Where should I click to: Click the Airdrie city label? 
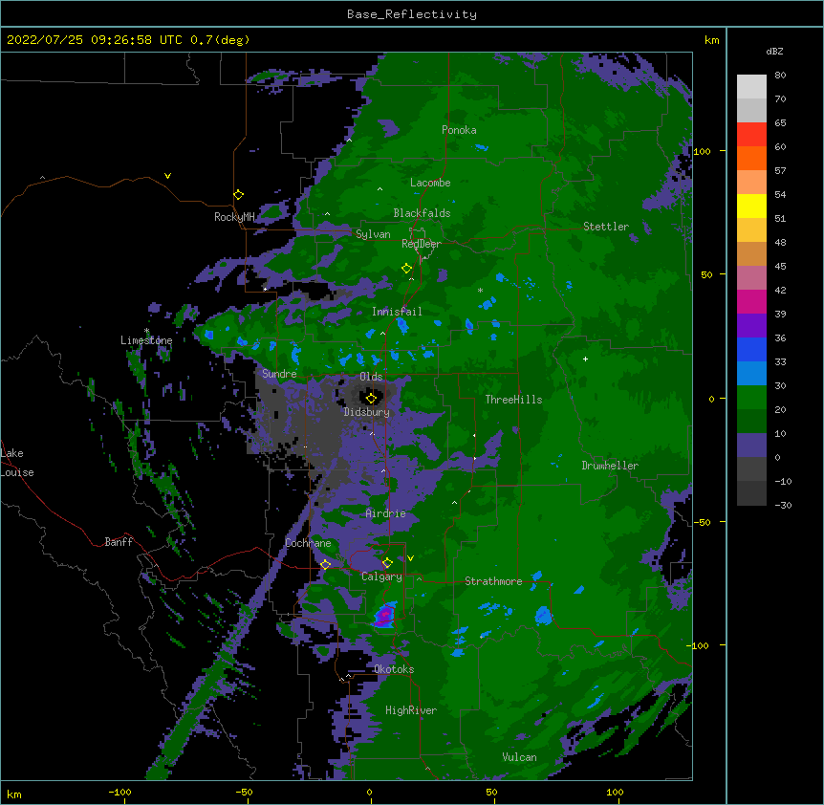pos(386,514)
